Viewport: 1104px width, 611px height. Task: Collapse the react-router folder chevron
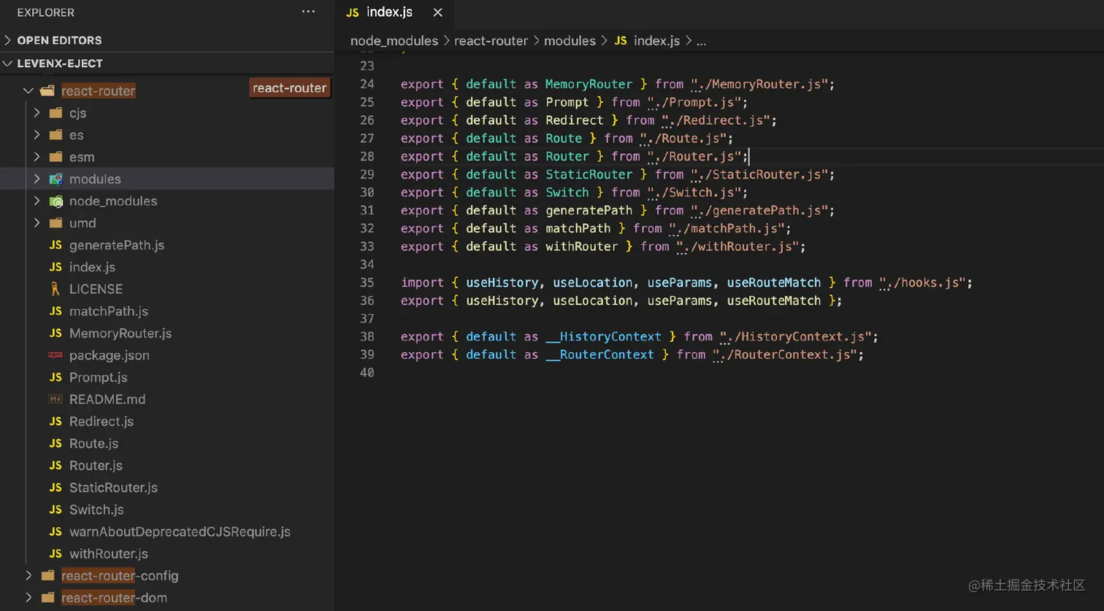(x=28, y=91)
